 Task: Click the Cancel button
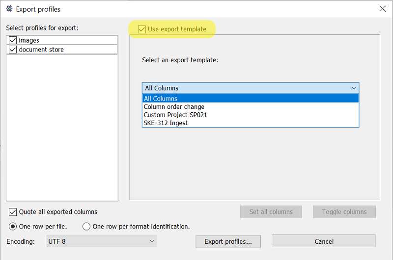click(x=324, y=241)
